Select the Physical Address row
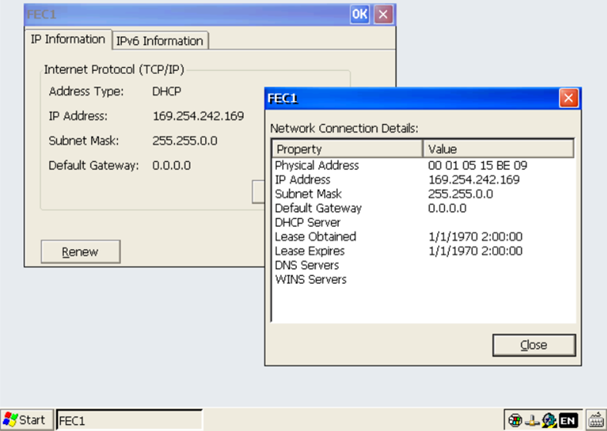 point(423,166)
